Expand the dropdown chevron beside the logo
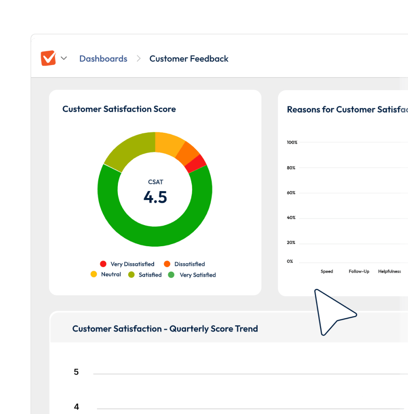Screen dimensions: 408x414 [64, 58]
